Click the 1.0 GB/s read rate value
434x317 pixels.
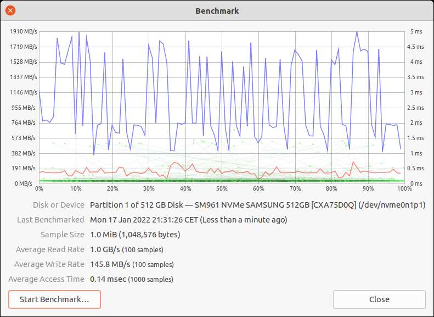(x=105, y=249)
